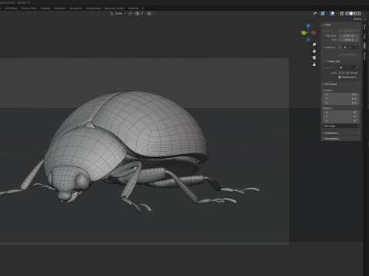The height and width of the screenshot is (276, 369).
Task: Select wireframe viewport shading
Action: pyautogui.click(x=347, y=14)
